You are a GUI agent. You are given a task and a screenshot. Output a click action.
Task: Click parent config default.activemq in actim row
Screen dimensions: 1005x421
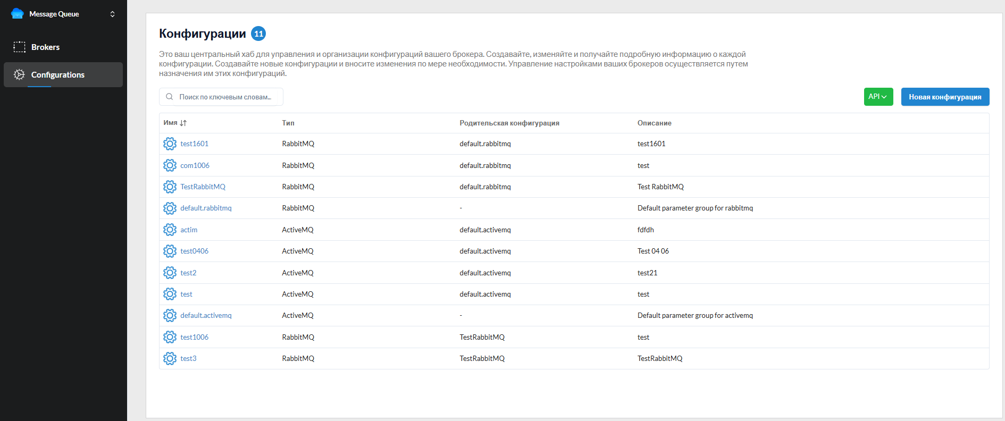click(485, 230)
